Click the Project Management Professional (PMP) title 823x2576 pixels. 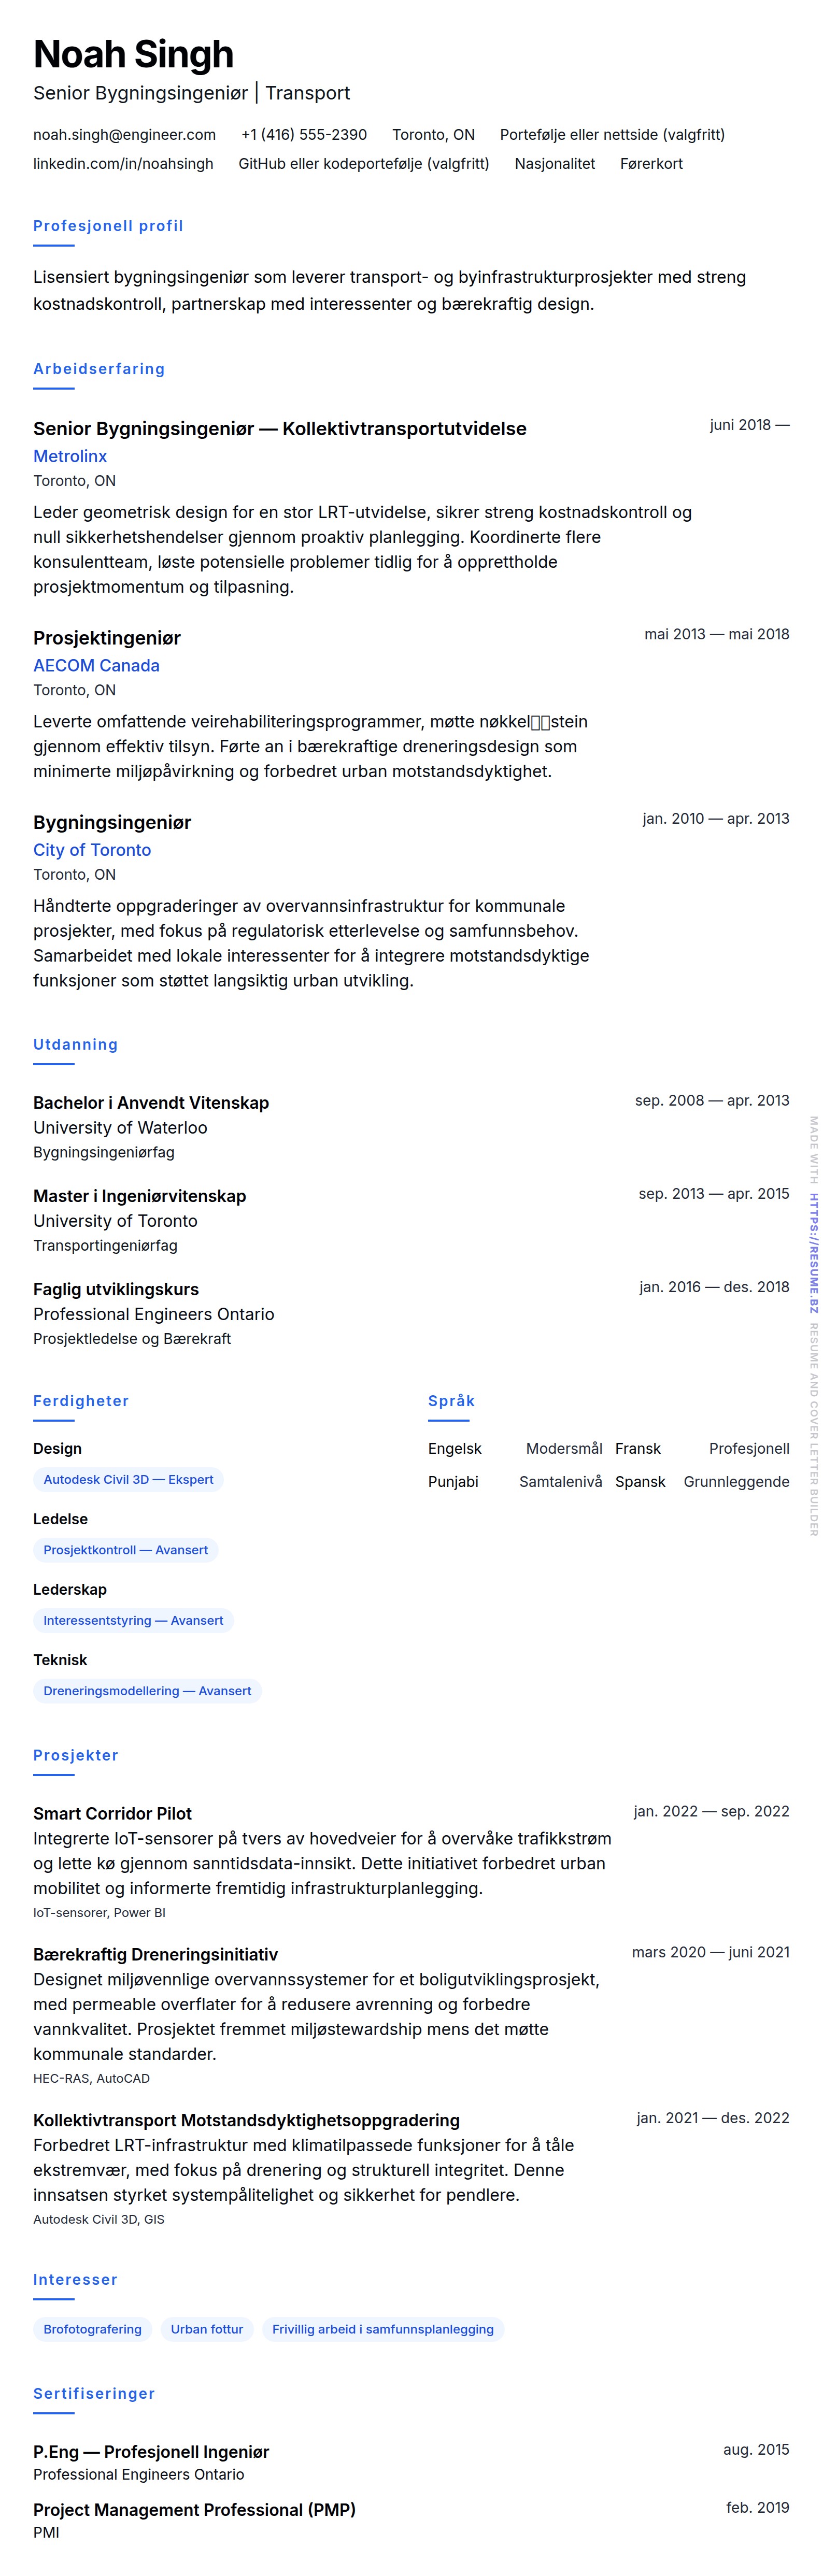coord(194,2509)
